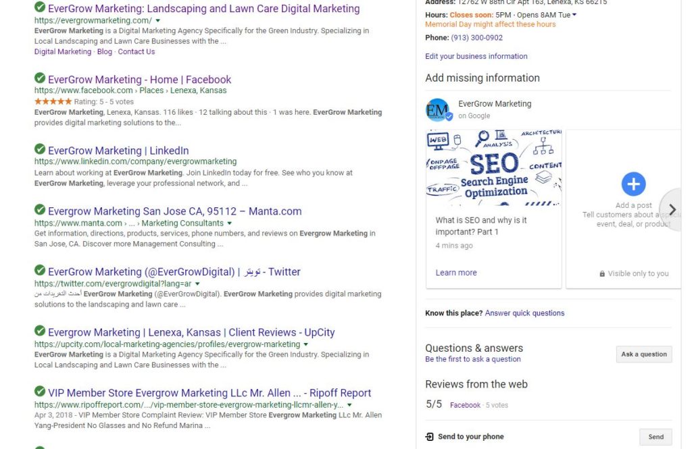Open the SEO post image thumbnail

pyautogui.click(x=494, y=168)
